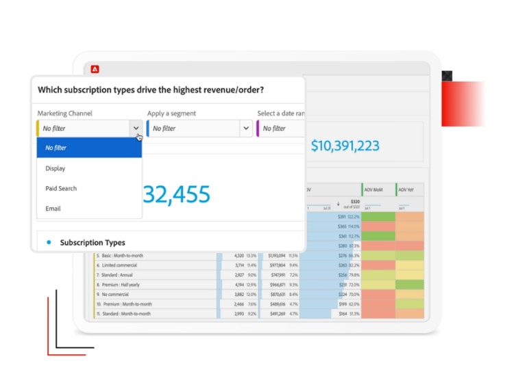This screenshot has width=514, height=385.
Task: Open the Select a date range dropdown
Action: [x=280, y=128]
